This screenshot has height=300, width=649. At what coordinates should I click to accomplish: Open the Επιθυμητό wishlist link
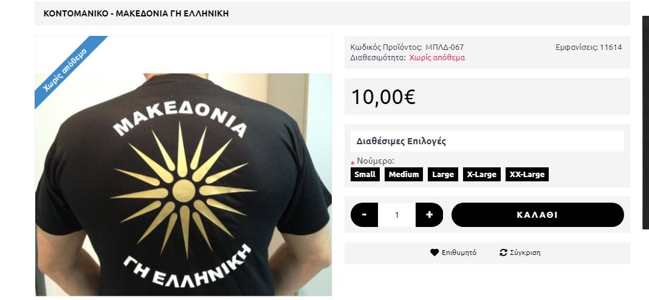pos(459,253)
